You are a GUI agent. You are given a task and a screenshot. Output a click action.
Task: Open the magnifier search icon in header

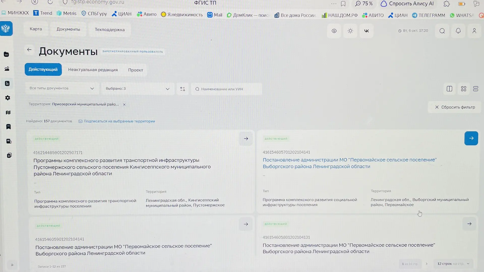(442, 31)
